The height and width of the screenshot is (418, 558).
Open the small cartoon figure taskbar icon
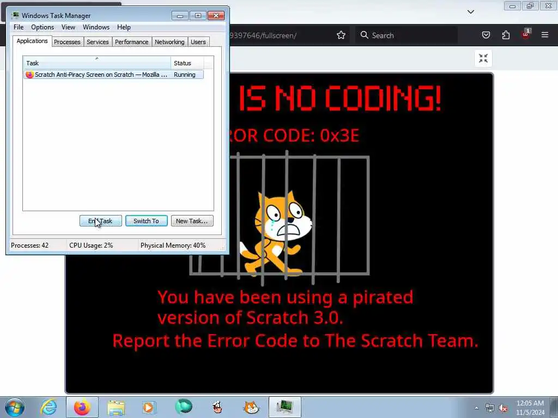217,407
